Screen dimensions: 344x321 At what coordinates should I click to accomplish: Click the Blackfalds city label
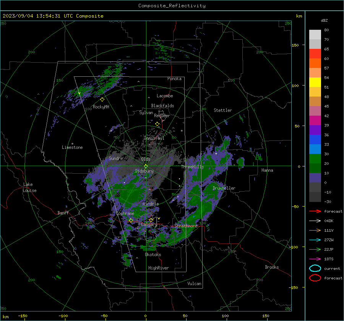pos(162,106)
